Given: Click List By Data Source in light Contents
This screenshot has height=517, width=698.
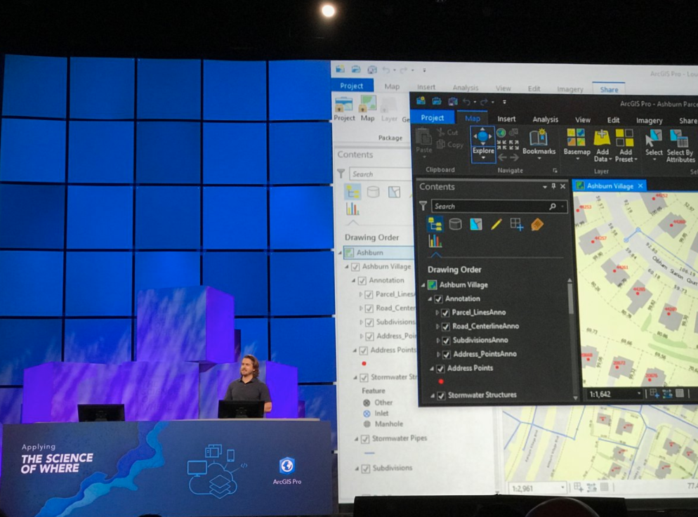Looking at the screenshot, I should click(373, 192).
